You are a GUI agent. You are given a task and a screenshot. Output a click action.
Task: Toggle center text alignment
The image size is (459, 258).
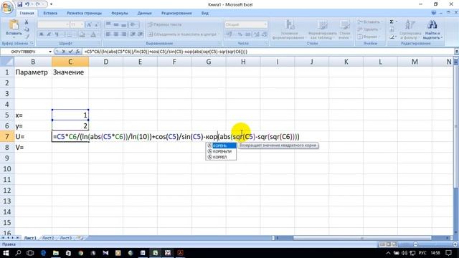(x=116, y=34)
